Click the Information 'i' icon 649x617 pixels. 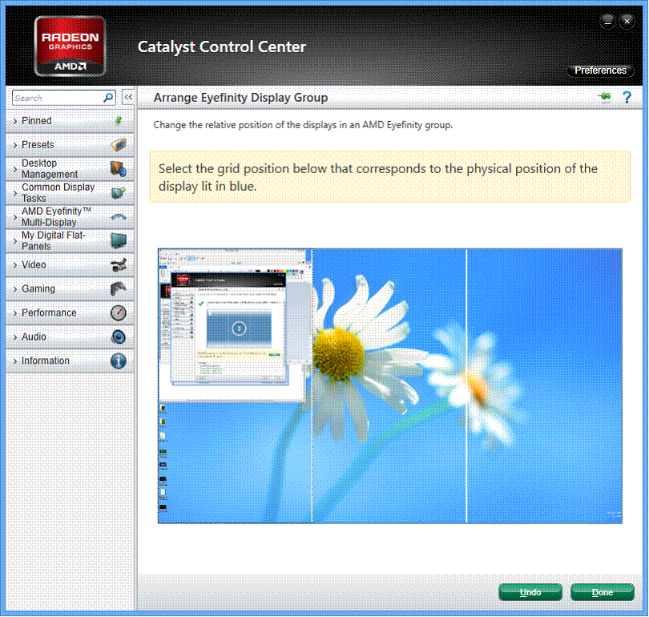119,361
